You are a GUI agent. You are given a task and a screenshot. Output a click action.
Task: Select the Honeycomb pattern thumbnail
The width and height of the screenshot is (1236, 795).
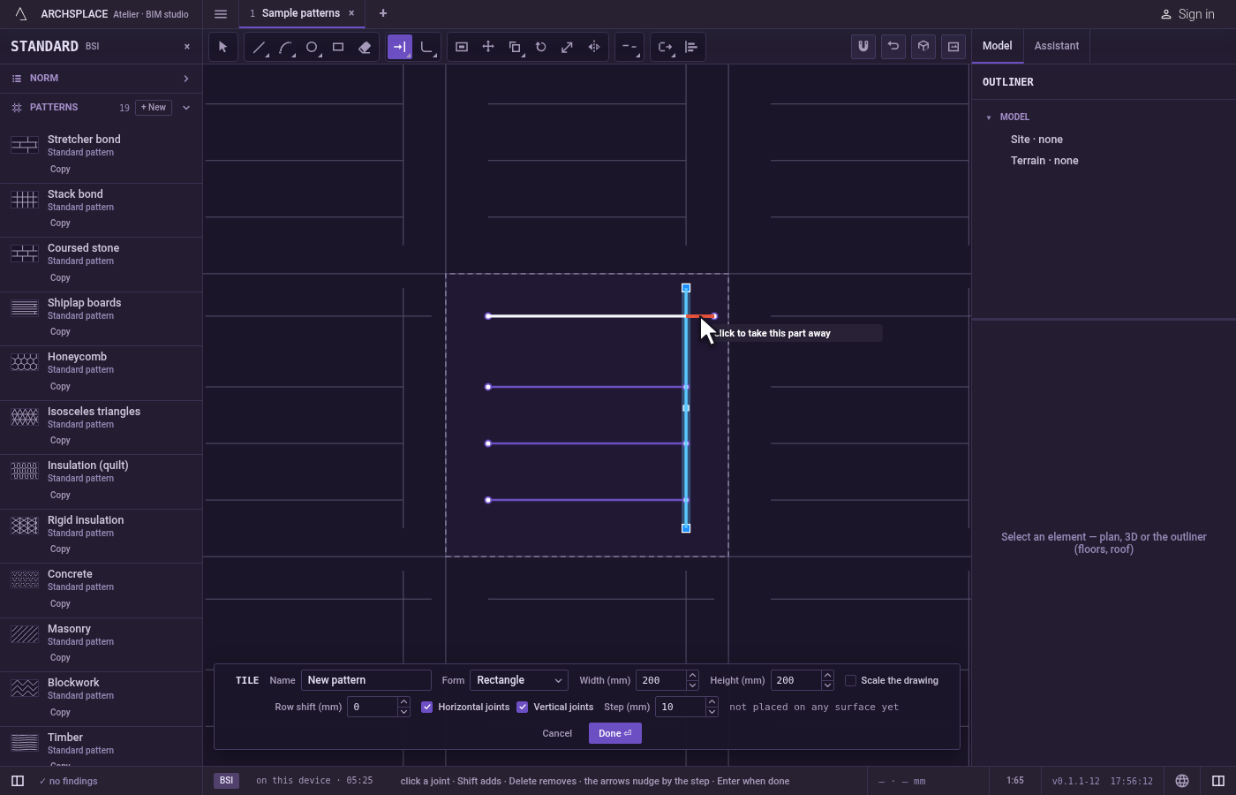tap(25, 363)
